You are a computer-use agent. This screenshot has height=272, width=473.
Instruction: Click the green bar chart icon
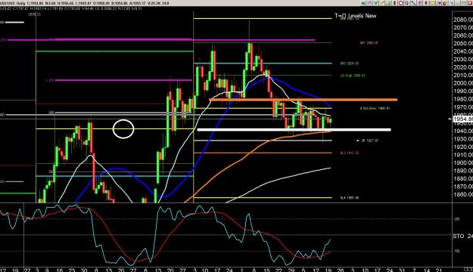388,3
